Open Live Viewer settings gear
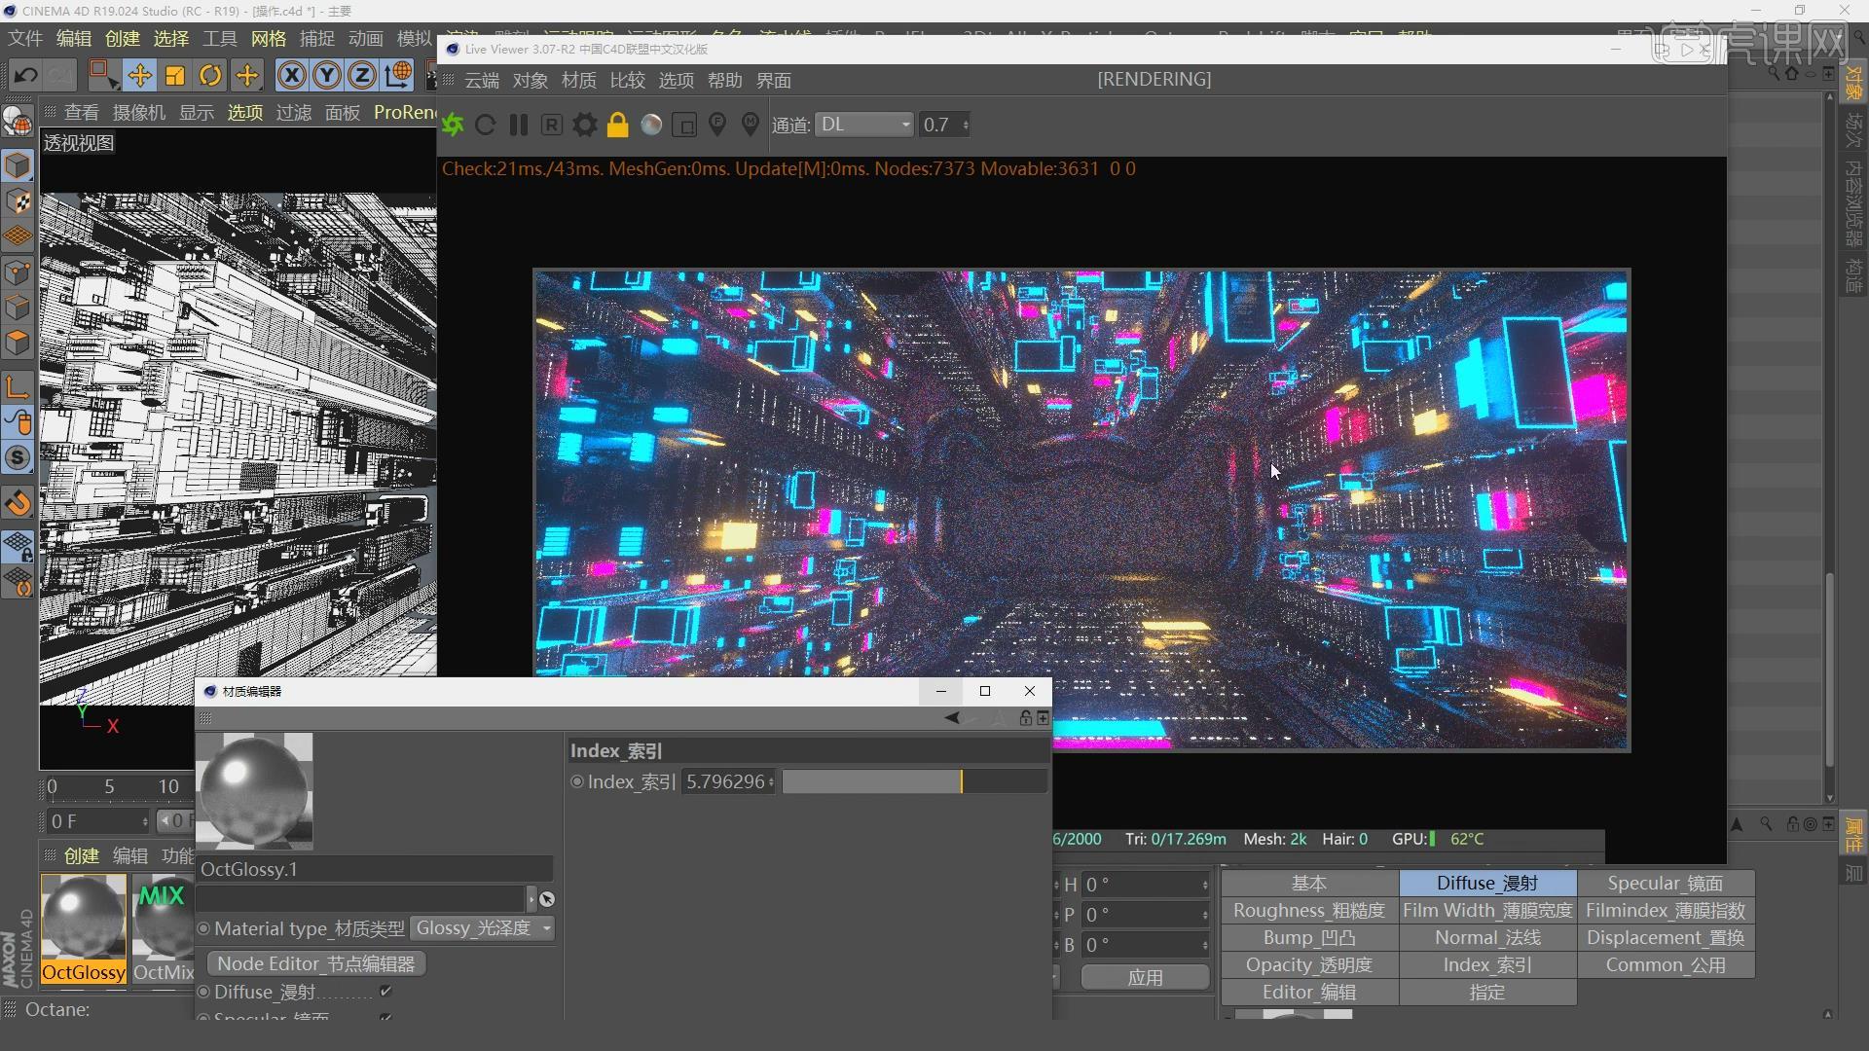The width and height of the screenshot is (1869, 1051). (584, 125)
